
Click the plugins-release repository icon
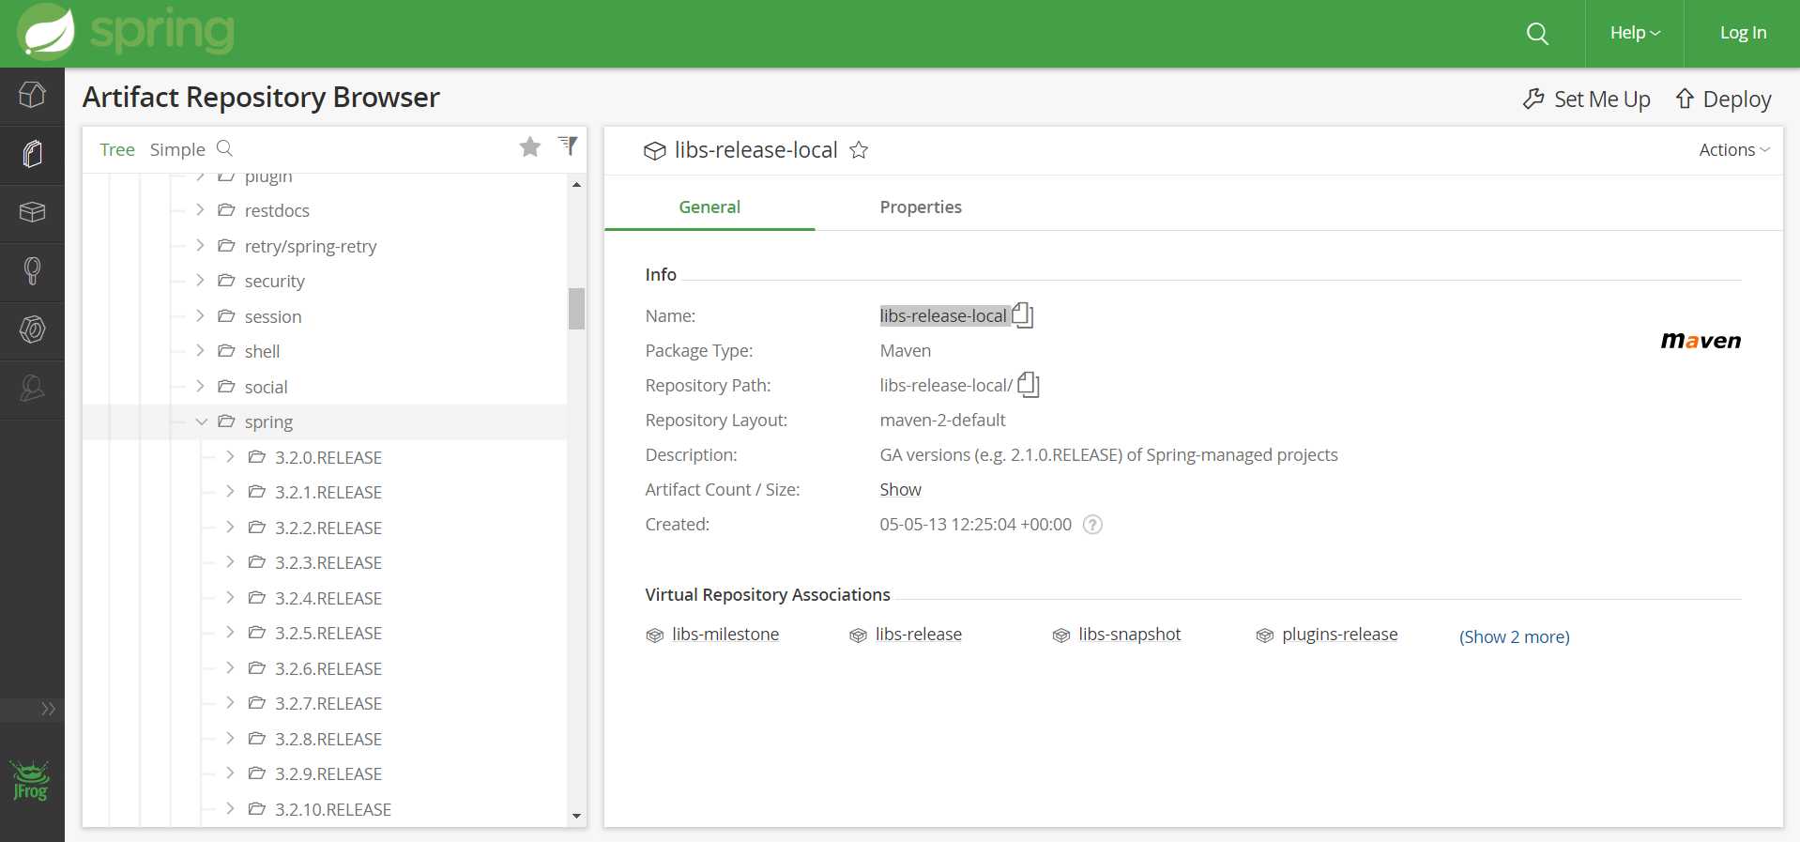(1265, 635)
